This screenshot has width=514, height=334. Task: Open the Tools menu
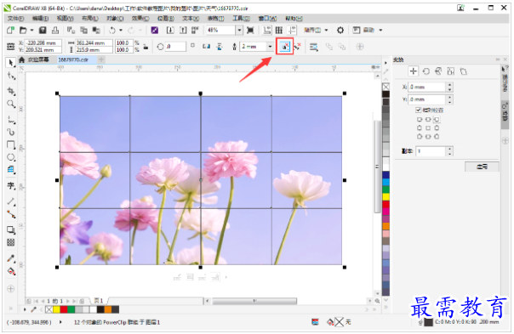click(242, 19)
